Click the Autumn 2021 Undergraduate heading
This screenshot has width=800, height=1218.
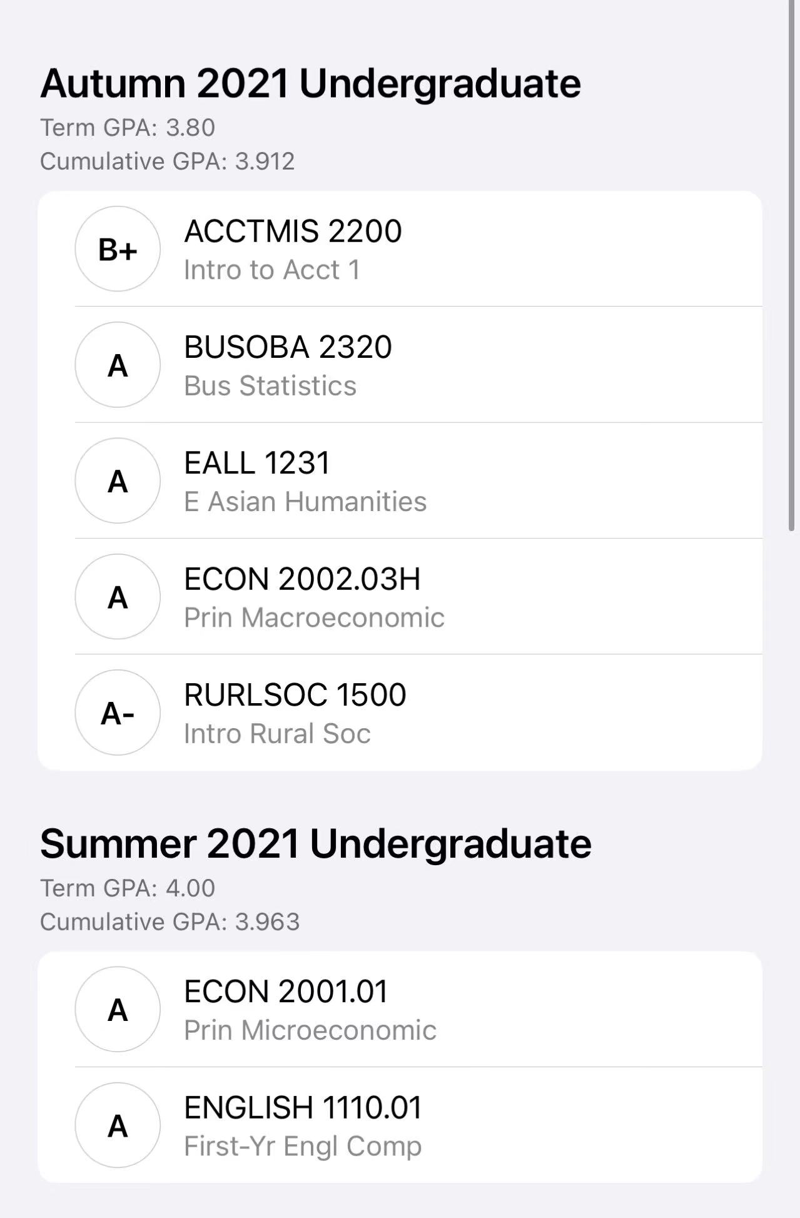pyautogui.click(x=310, y=83)
